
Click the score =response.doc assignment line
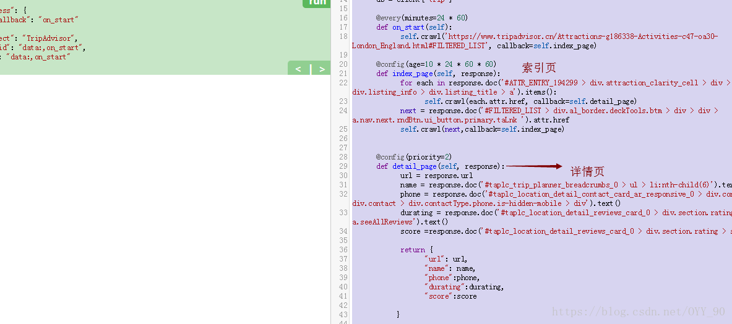[566, 231]
